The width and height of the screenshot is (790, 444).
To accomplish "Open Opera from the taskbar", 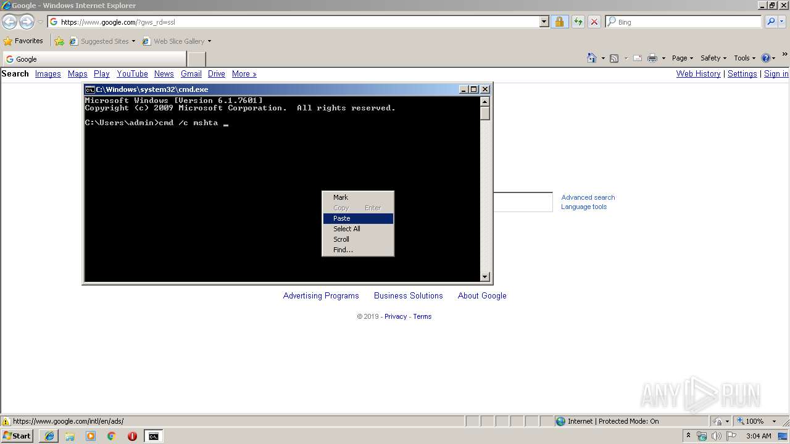I will click(132, 436).
